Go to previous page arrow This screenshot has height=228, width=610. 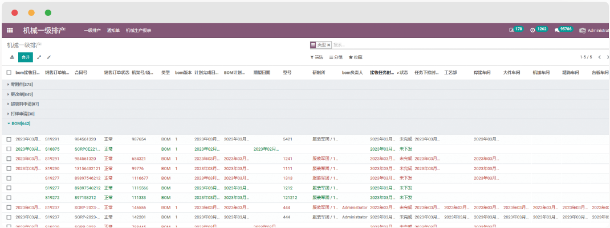(599, 57)
